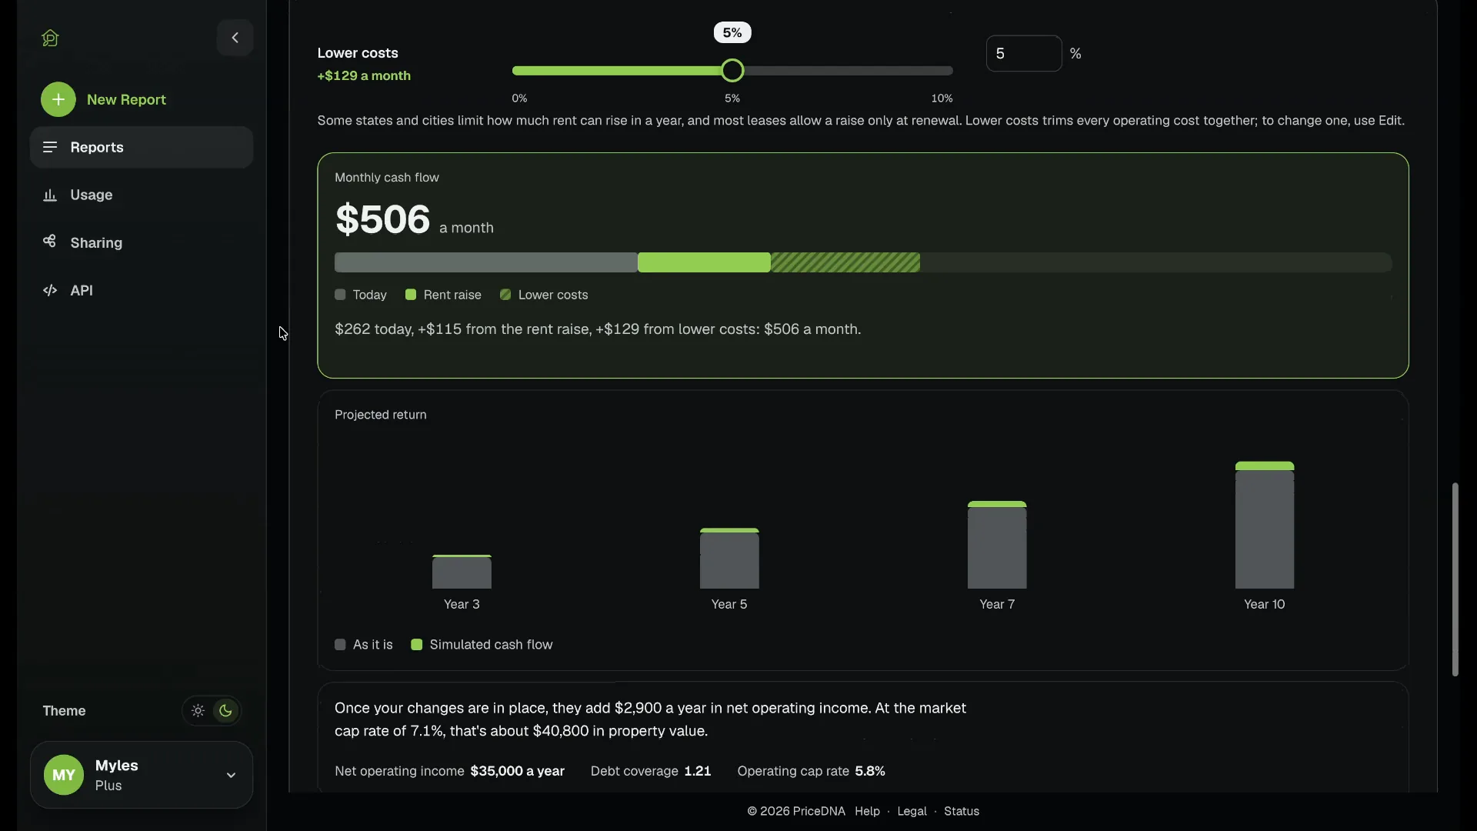Click the green plus New Report icon
Viewport: 1477px width, 831px height.
(58, 99)
